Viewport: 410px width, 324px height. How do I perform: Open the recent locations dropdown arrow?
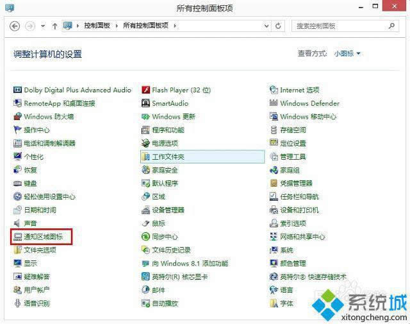[x=43, y=26]
